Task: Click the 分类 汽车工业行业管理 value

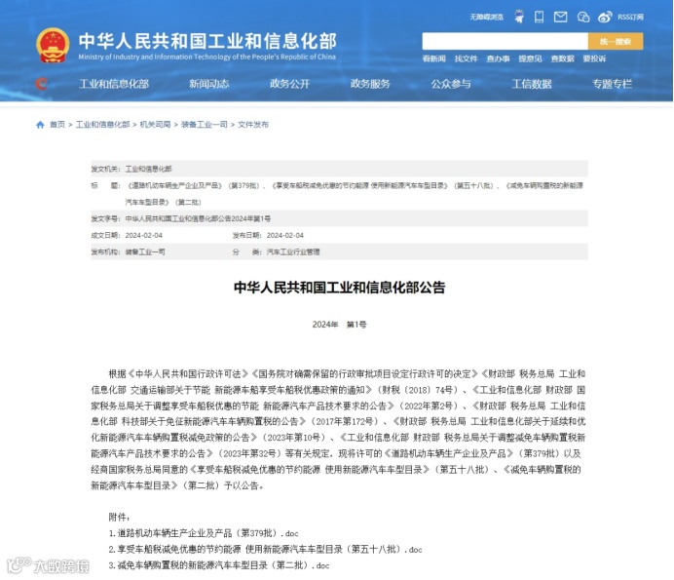Action: coord(293,251)
